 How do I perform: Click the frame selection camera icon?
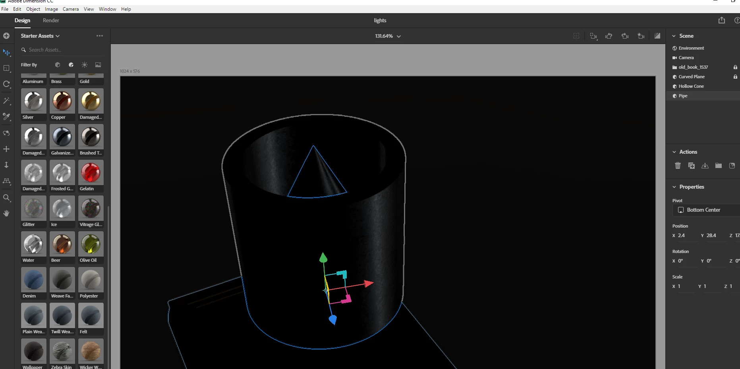(x=593, y=36)
